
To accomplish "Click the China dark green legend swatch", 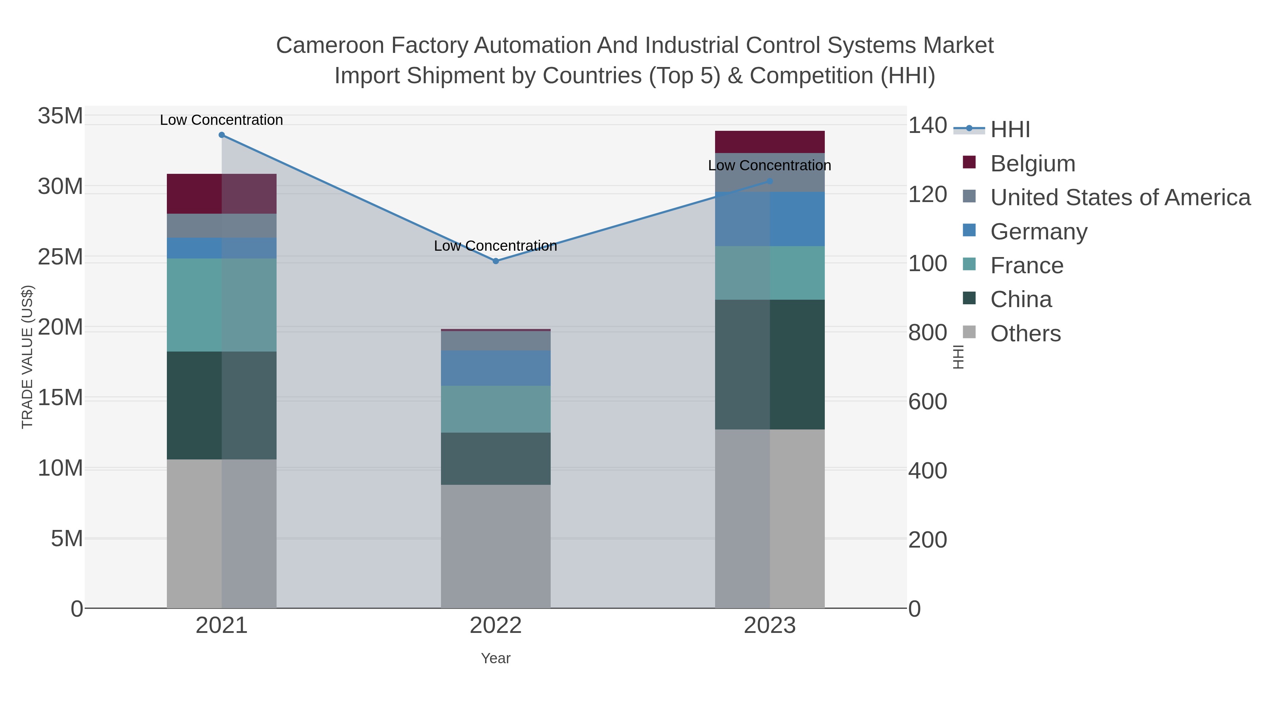I will pyautogui.click(x=969, y=298).
